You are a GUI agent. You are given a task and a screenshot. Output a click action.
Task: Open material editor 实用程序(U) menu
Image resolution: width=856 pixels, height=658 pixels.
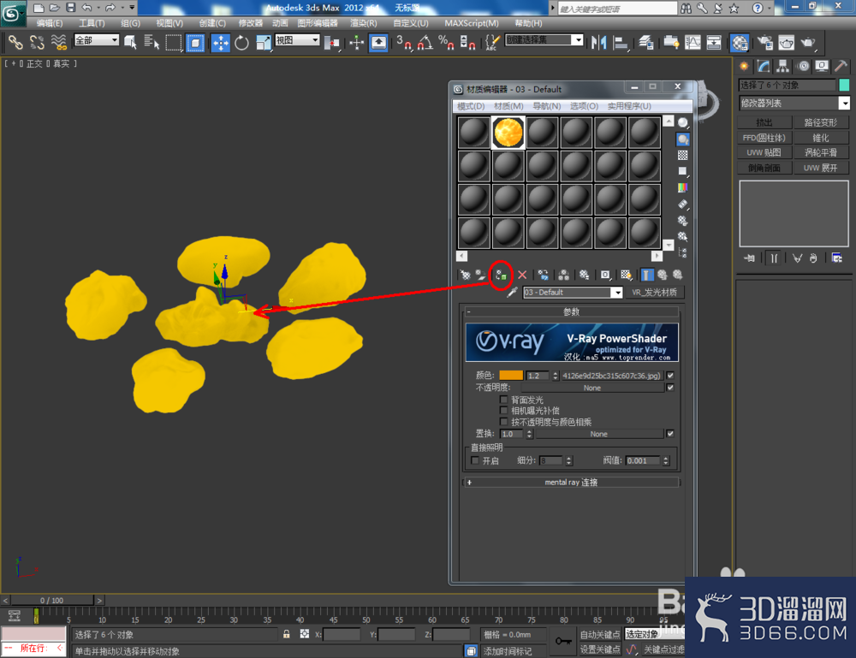coord(629,106)
